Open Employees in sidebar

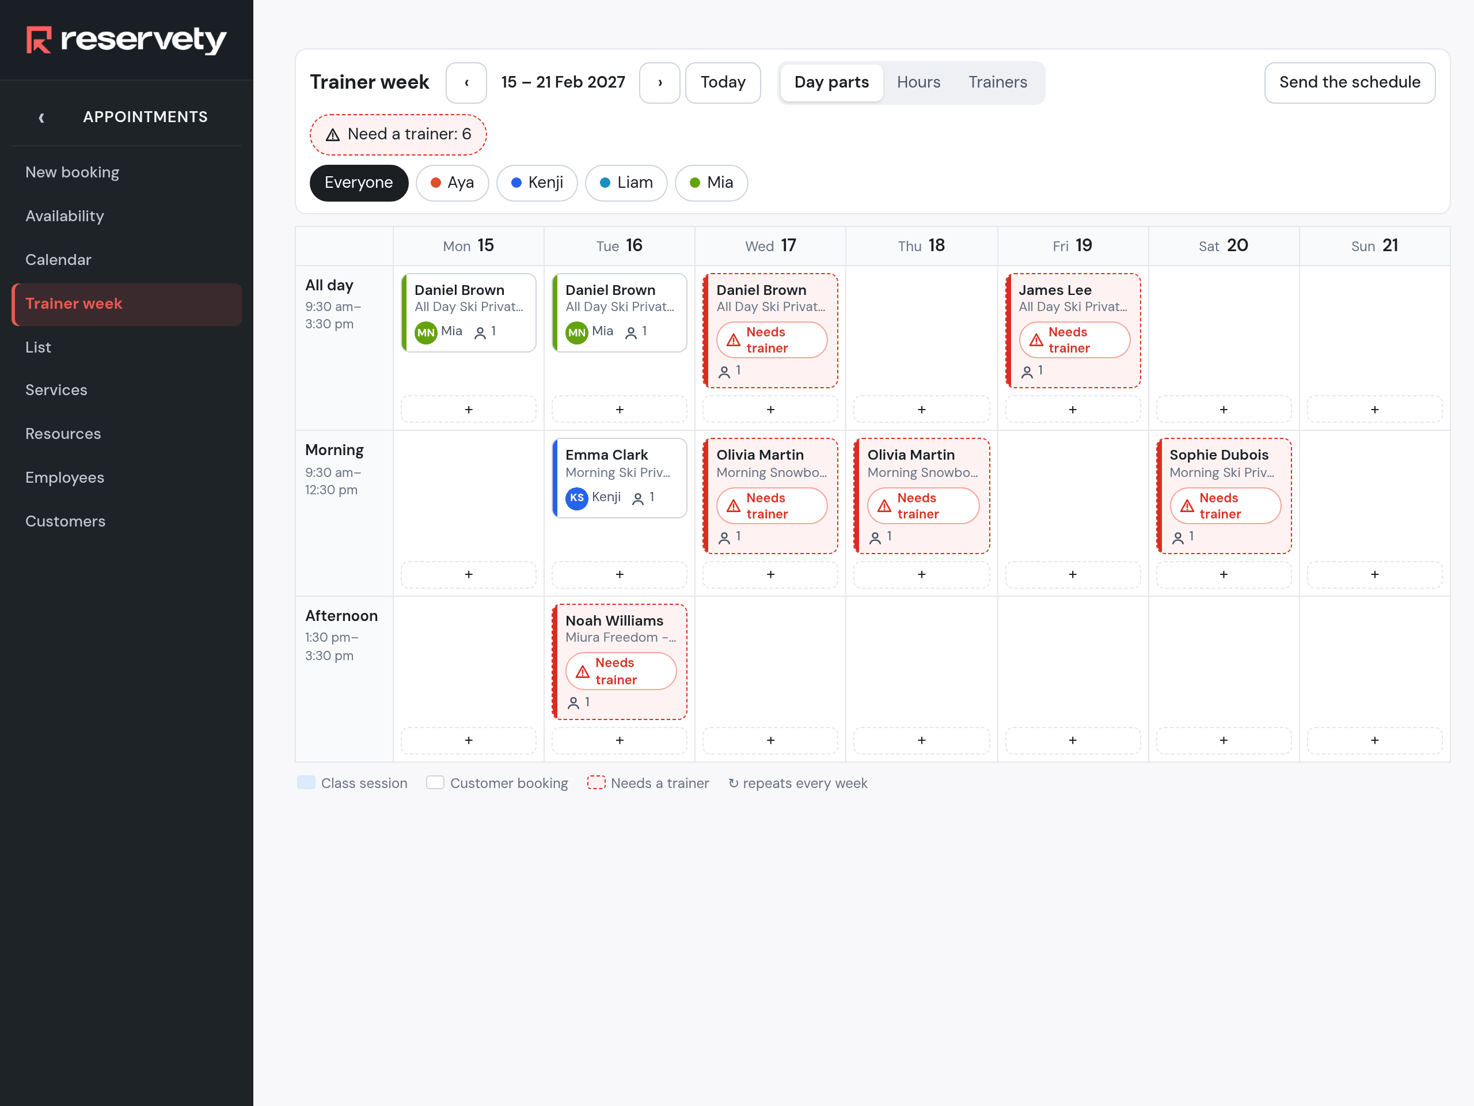(x=127, y=478)
